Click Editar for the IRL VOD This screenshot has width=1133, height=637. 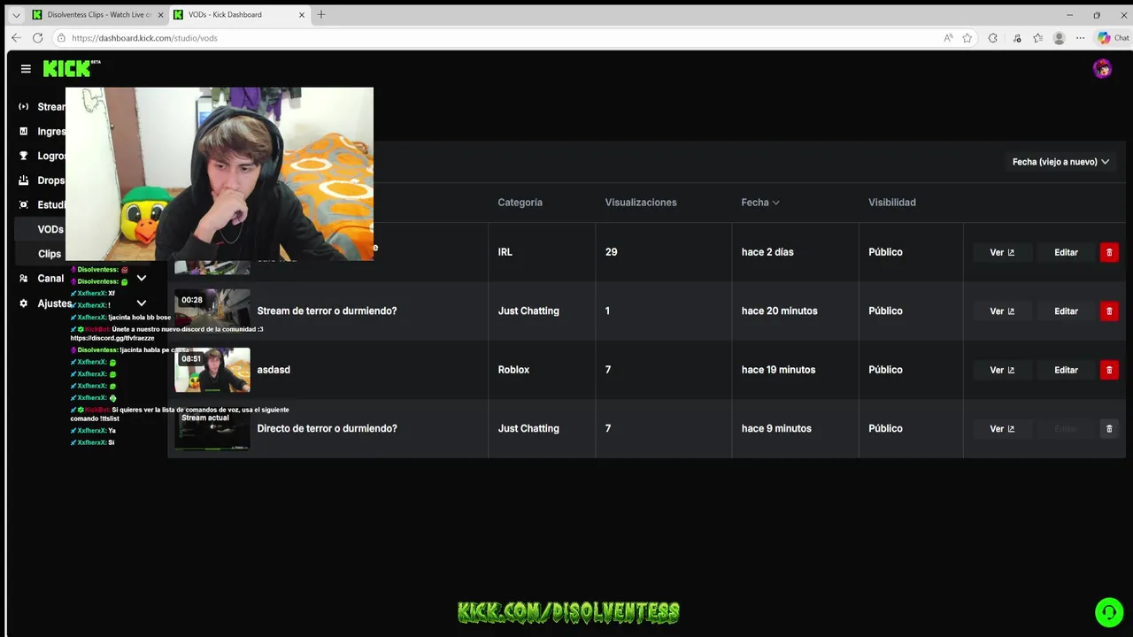(x=1066, y=252)
